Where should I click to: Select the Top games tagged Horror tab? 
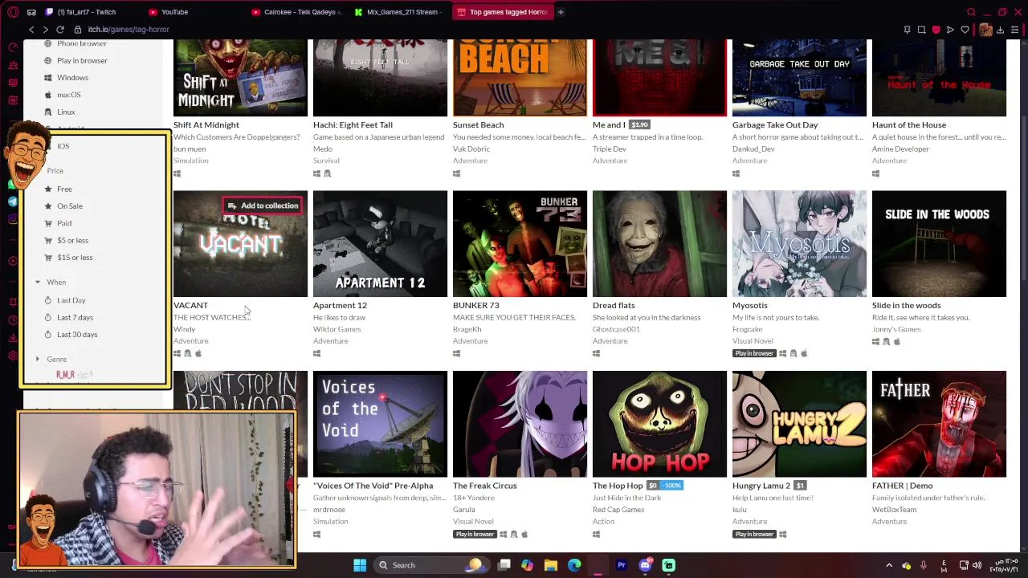coord(502,12)
